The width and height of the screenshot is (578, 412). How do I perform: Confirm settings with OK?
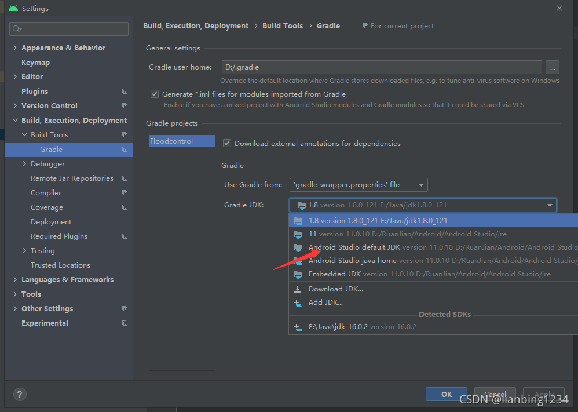[446, 393]
